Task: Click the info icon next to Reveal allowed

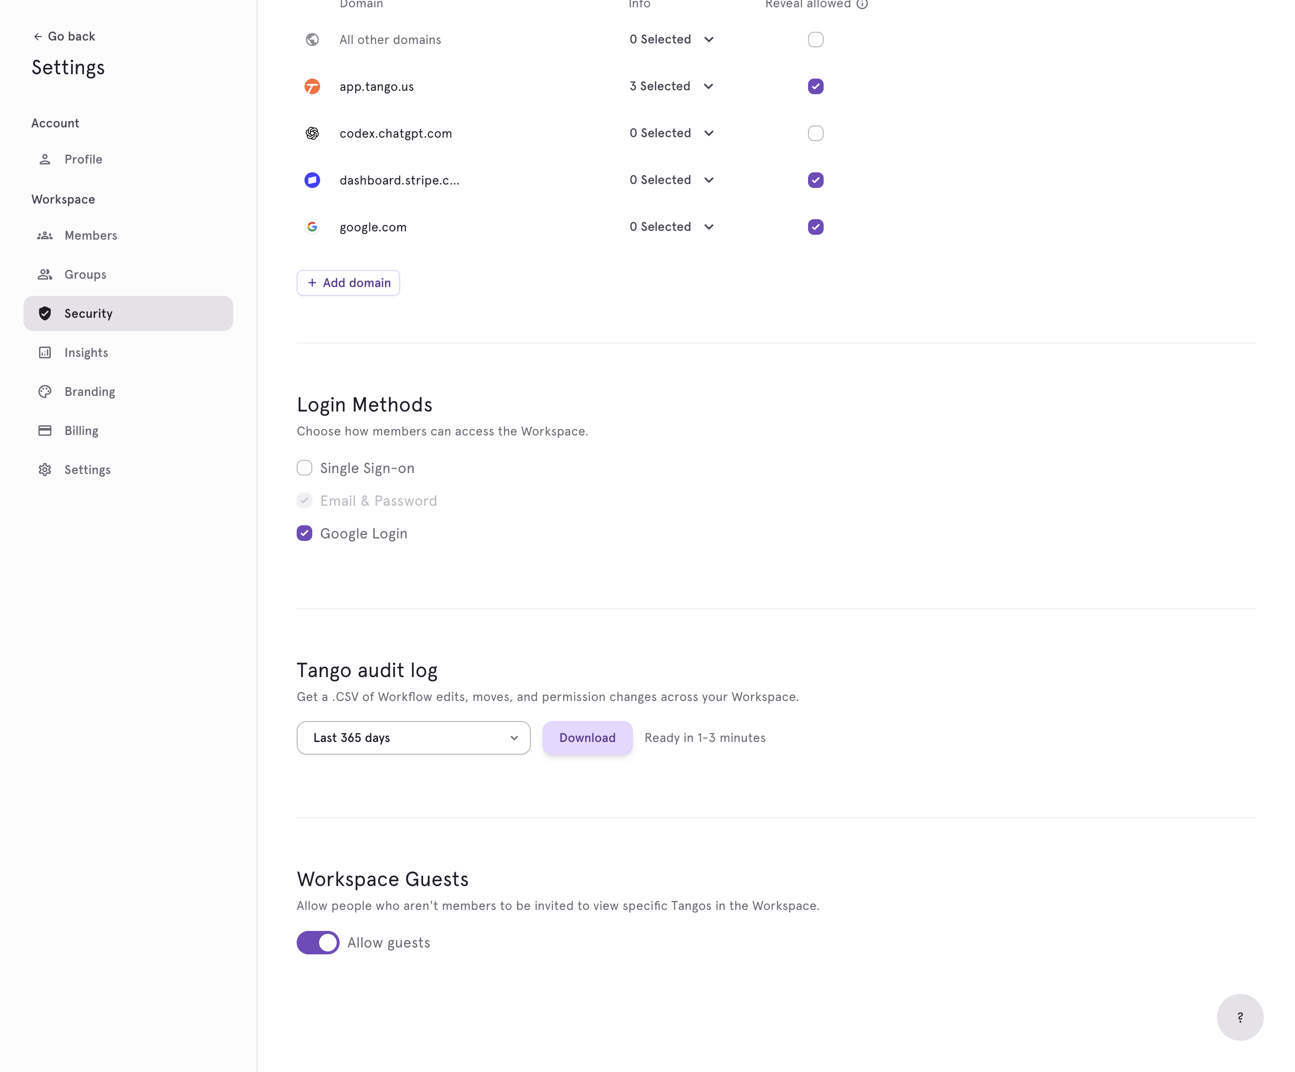Action: (x=862, y=4)
